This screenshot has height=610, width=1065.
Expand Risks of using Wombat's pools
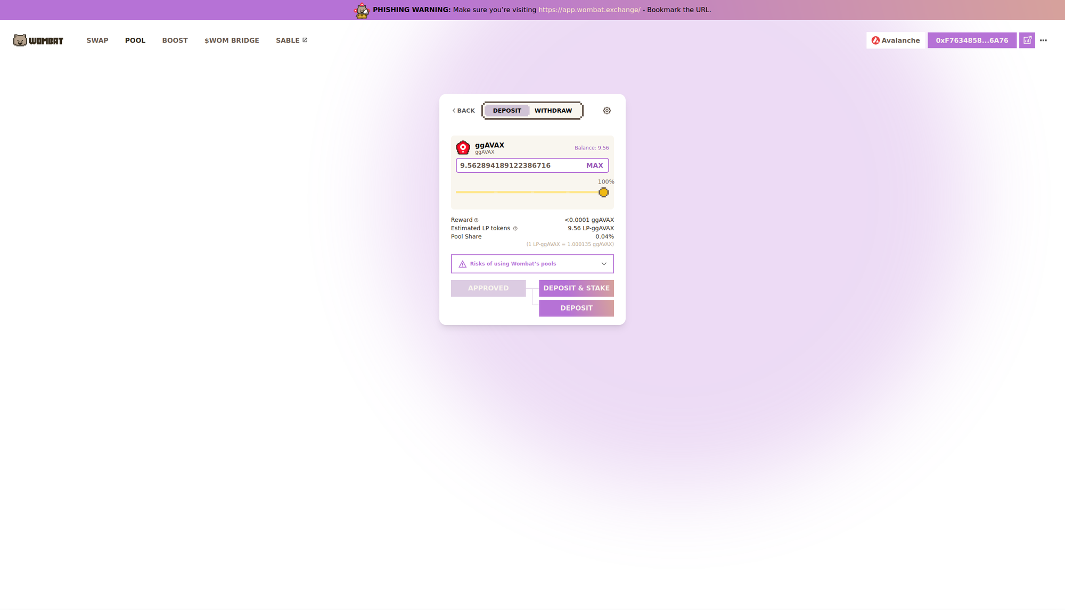(x=532, y=264)
